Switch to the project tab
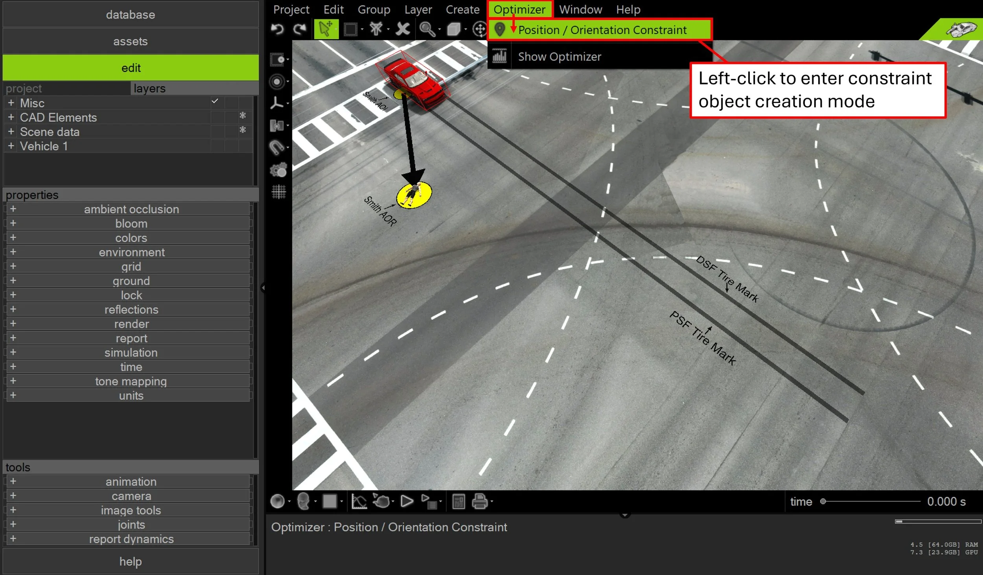The height and width of the screenshot is (575, 983). (x=24, y=89)
